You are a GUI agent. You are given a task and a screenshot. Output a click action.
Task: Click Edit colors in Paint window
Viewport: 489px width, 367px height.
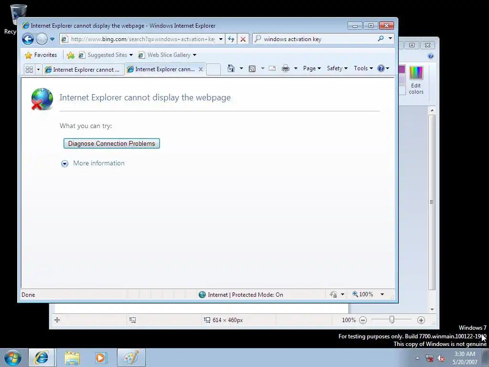point(416,80)
